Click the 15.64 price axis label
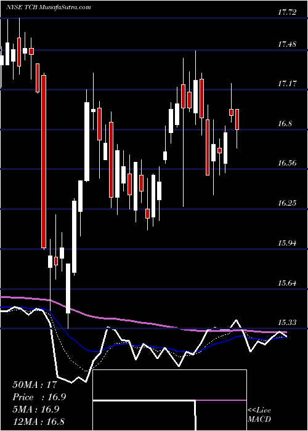Screen dimensions: 308x431 pyautogui.click(x=287, y=283)
